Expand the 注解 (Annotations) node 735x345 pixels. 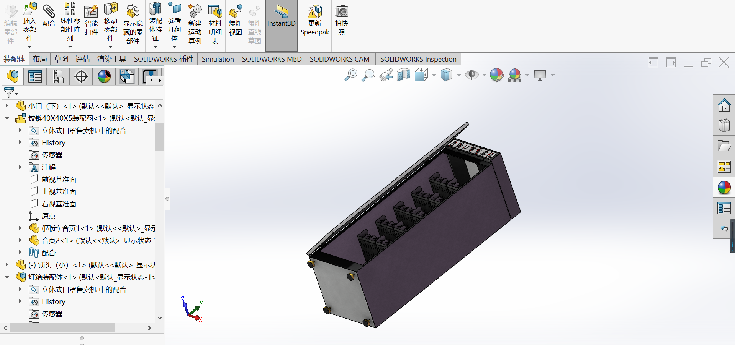(20, 167)
